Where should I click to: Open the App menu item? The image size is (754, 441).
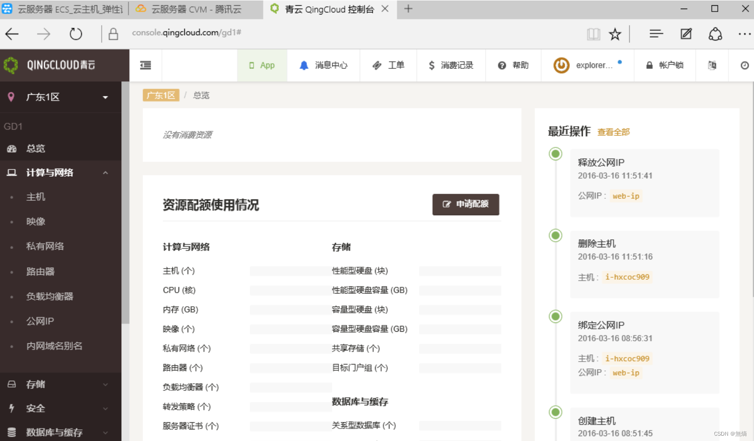[262, 65]
